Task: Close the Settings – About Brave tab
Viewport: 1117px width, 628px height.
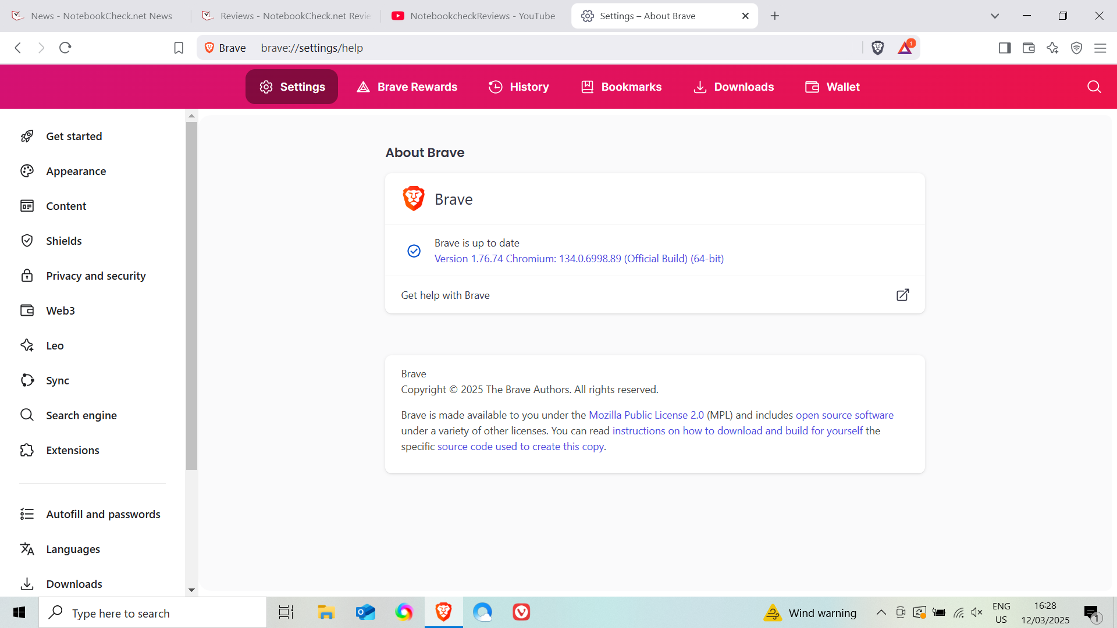Action: point(745,16)
